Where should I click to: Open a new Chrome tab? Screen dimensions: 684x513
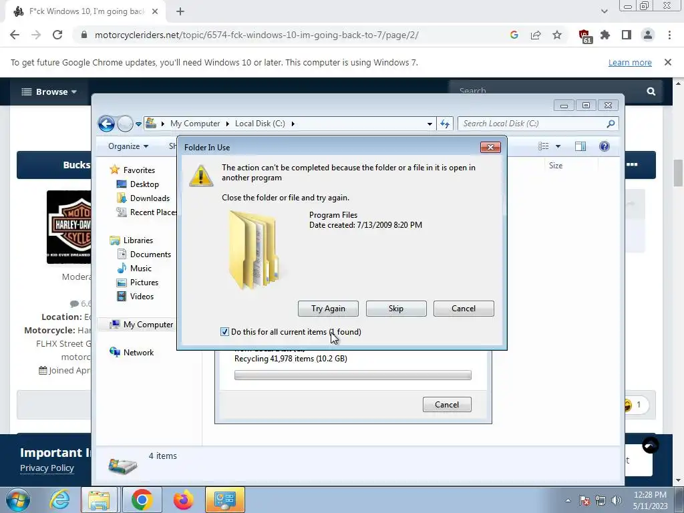180,12
